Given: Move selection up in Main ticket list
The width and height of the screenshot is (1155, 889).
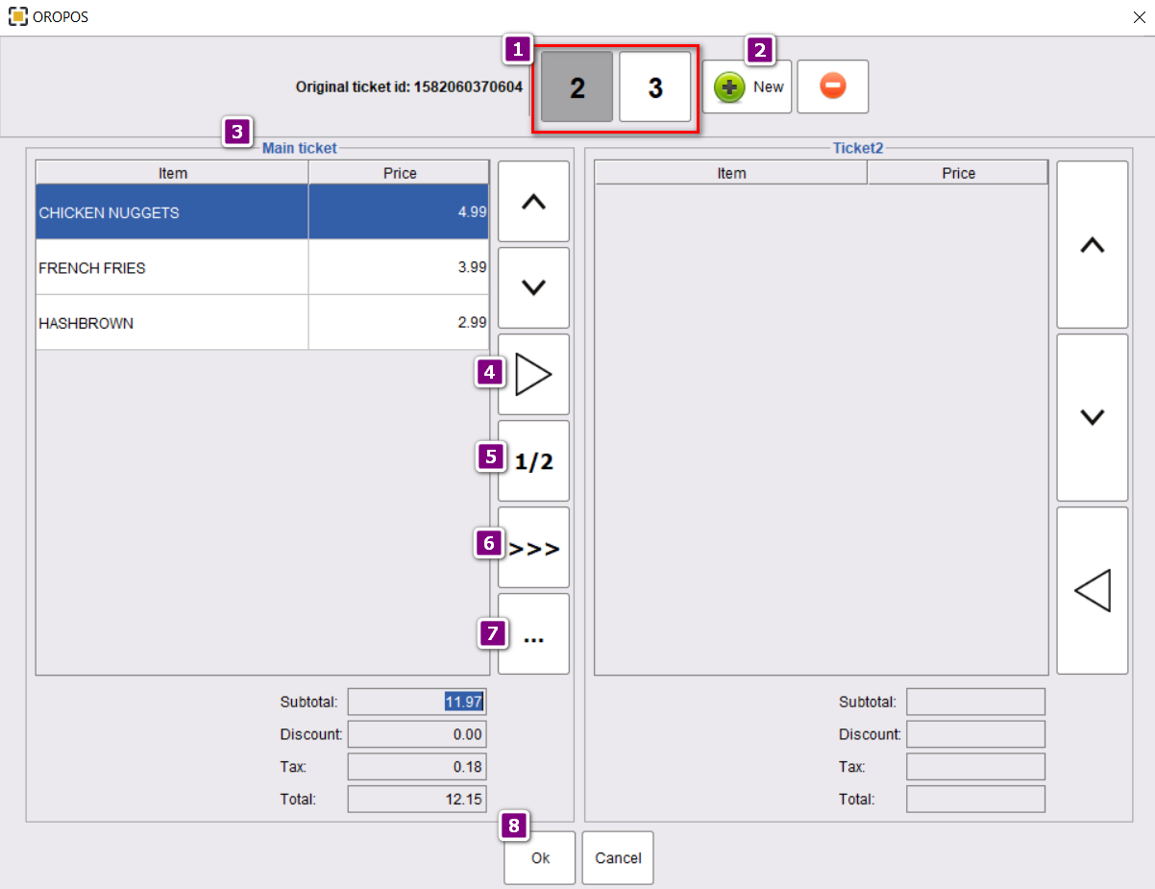Looking at the screenshot, I should [533, 201].
